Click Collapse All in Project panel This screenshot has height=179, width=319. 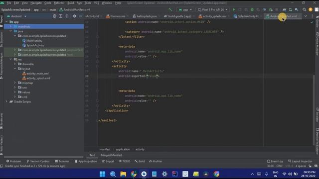pyautogui.click(x=67, y=16)
